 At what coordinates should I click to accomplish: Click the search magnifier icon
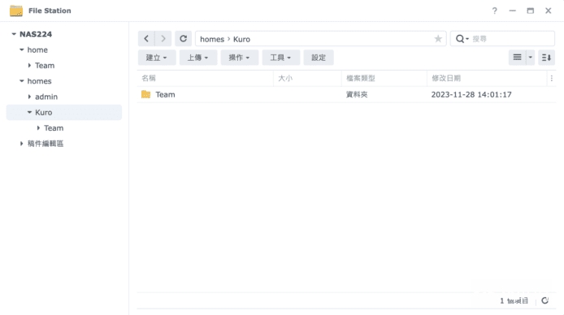460,39
